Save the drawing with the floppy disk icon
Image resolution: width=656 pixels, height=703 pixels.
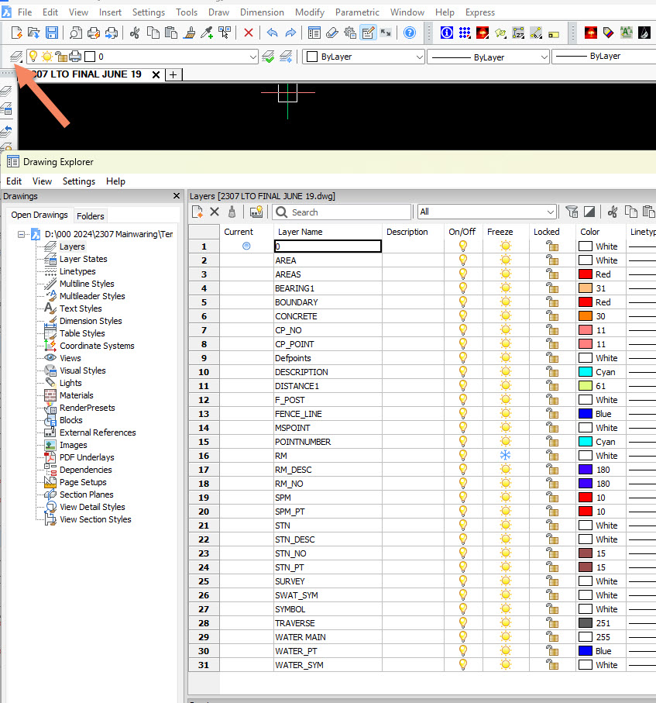pos(52,33)
